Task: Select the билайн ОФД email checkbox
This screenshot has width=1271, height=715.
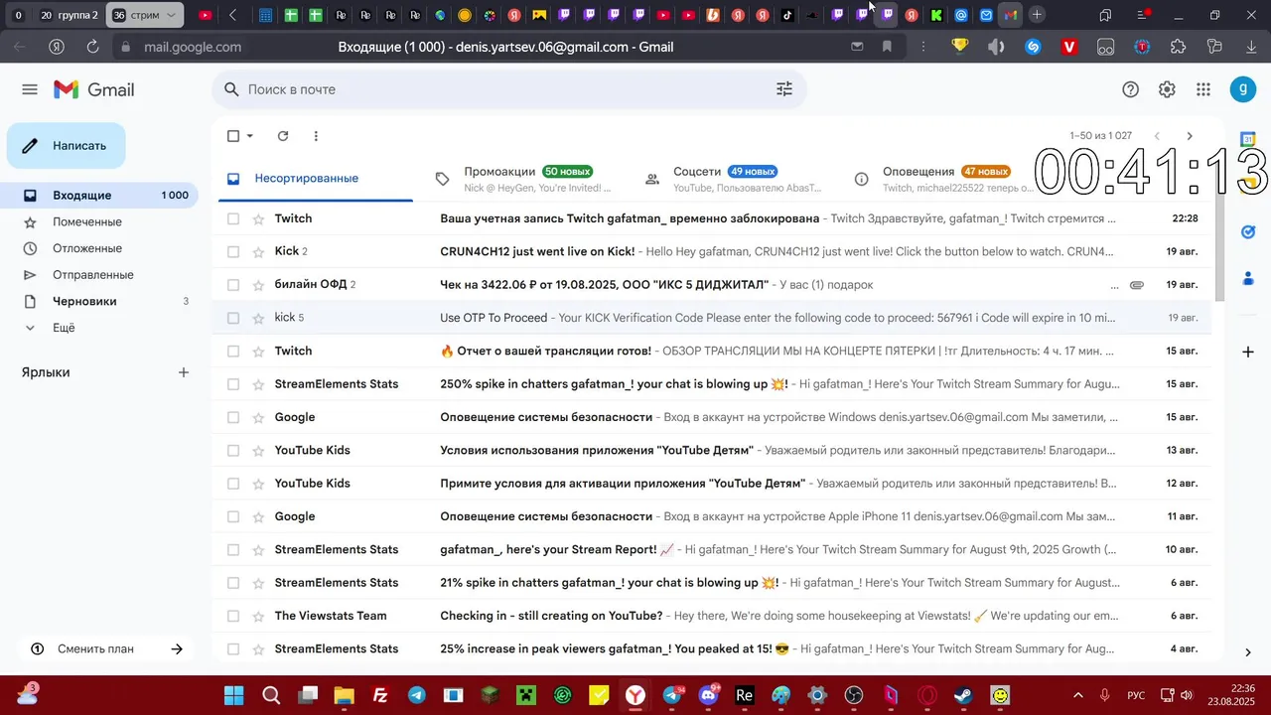Action: tap(233, 285)
